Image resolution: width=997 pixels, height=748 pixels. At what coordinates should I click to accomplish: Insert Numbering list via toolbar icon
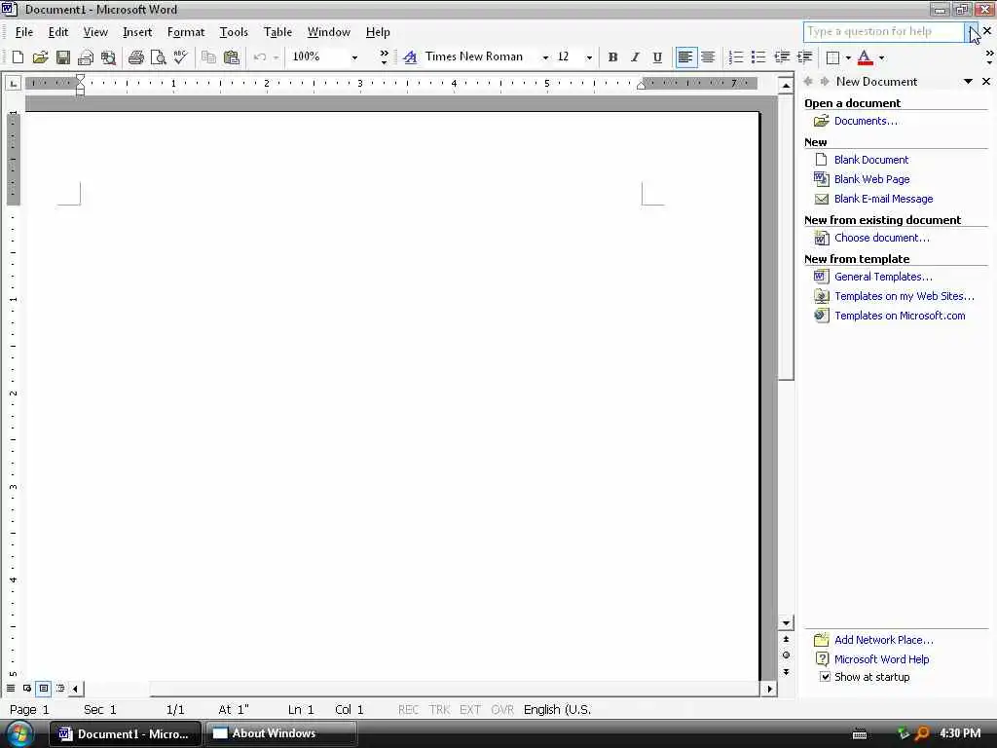point(736,57)
